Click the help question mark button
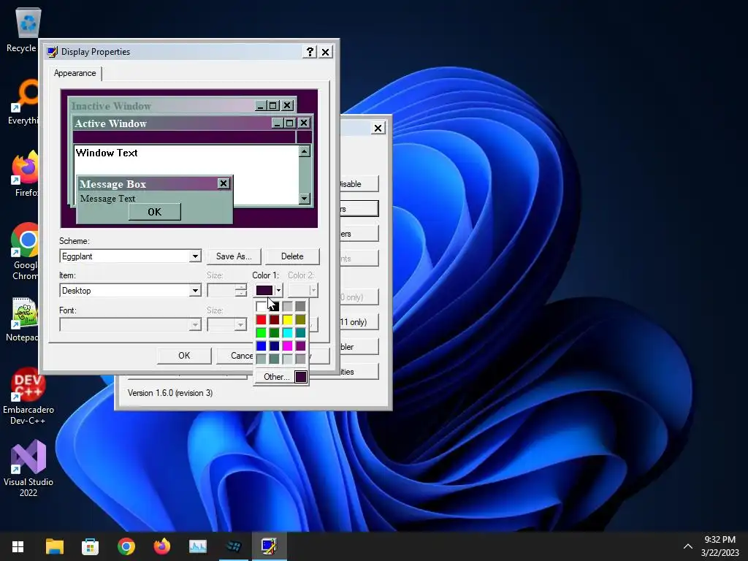Viewport: 748px width, 561px height. 310,52
